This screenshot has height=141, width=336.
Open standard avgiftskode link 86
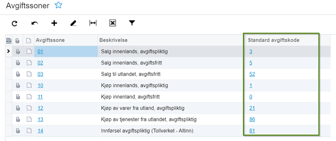(252, 119)
